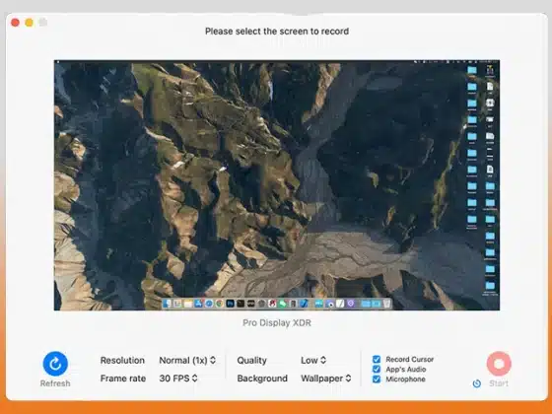Image resolution: width=552 pixels, height=414 pixels.
Task: Click the Microphone text label
Action: tap(405, 379)
